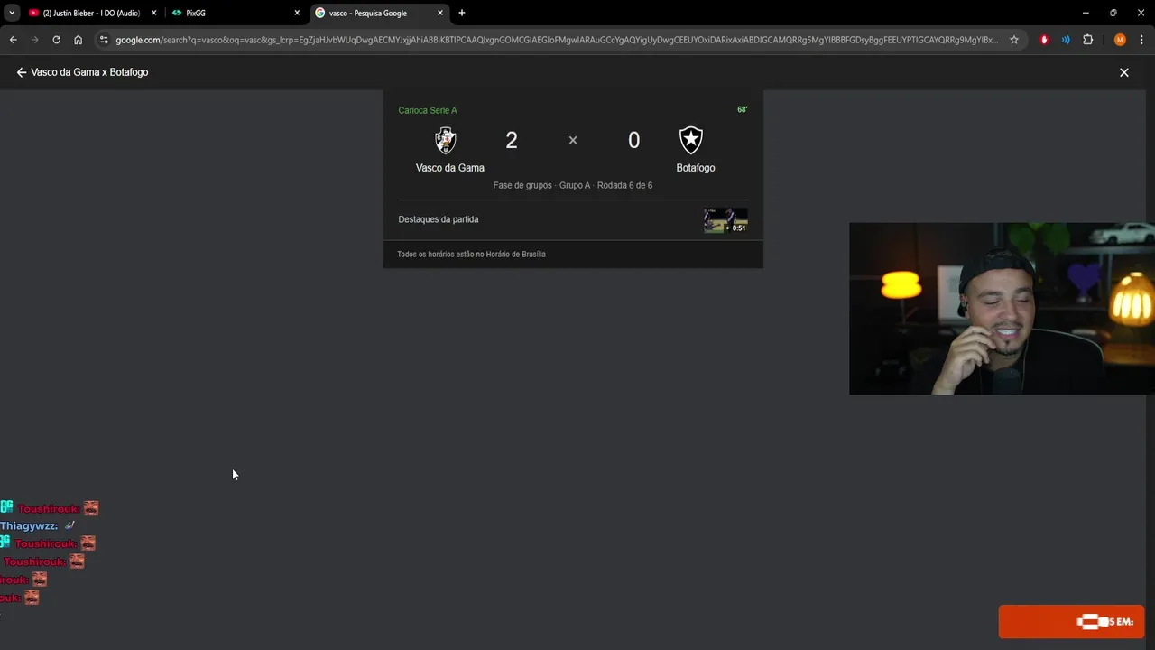Open a new browser tab
Viewport: 1155px width, 650px height.
pos(462,13)
